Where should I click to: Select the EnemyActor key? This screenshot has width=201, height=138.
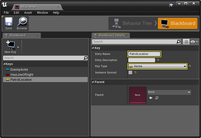point(19,69)
